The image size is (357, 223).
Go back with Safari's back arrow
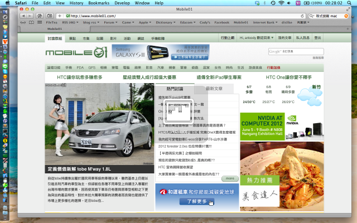coord(23,16)
